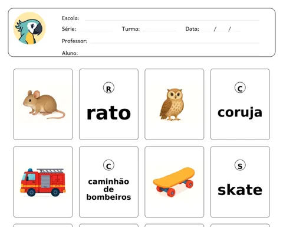Click the circled R above rato
Viewport: 283px width, 227px height.
(108, 87)
